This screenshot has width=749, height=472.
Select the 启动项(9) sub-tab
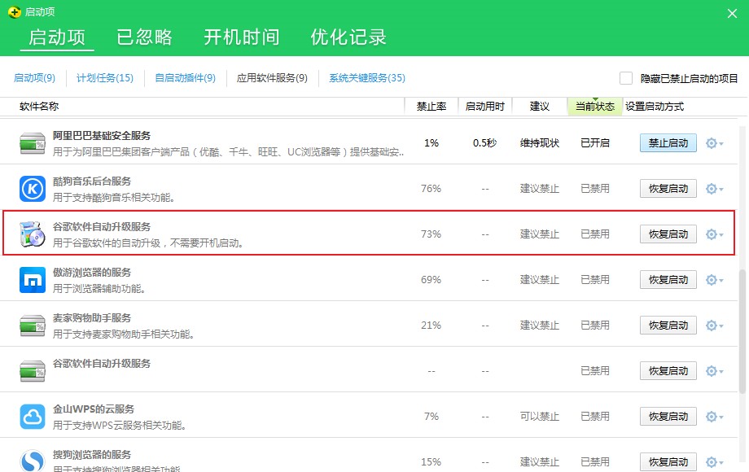(x=34, y=78)
